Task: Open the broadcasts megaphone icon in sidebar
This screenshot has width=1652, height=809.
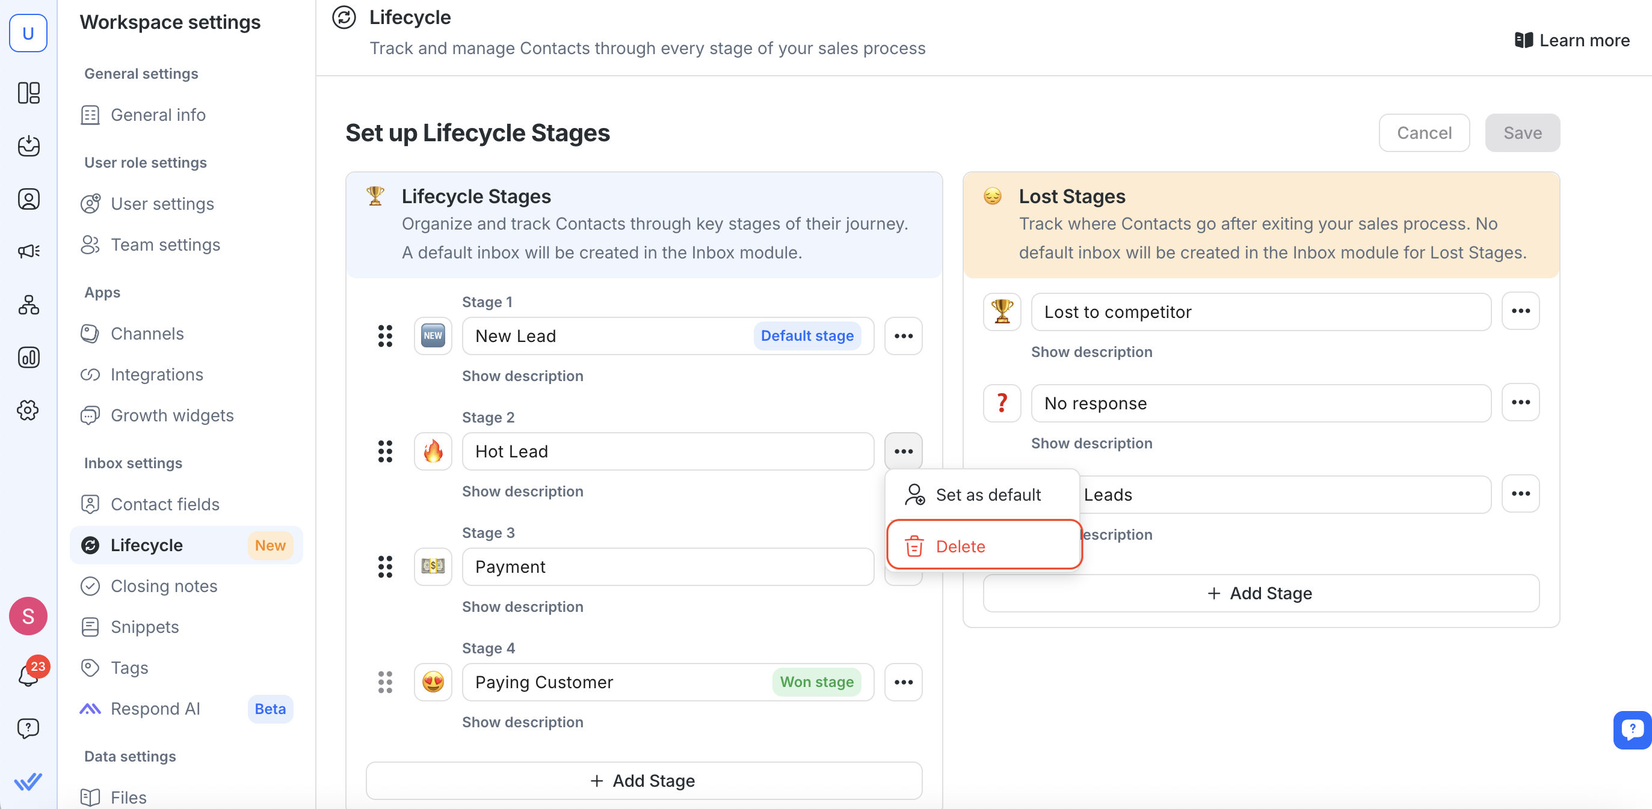Action: [28, 251]
